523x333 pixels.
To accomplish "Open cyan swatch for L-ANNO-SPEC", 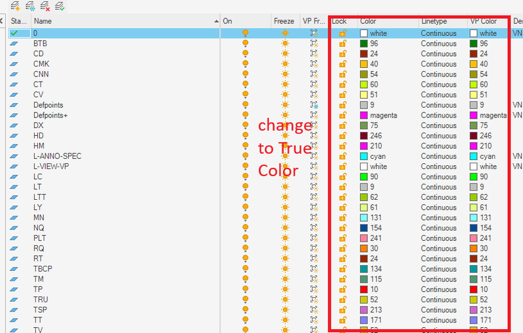I will coord(364,156).
